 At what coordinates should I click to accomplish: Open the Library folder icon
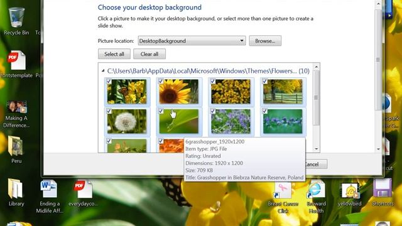click(x=16, y=192)
